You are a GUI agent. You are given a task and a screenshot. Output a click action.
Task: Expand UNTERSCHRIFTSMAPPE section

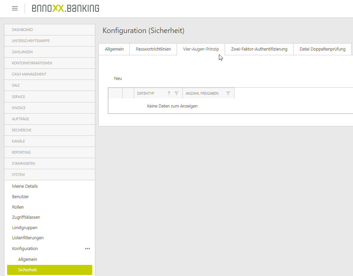coord(50,41)
